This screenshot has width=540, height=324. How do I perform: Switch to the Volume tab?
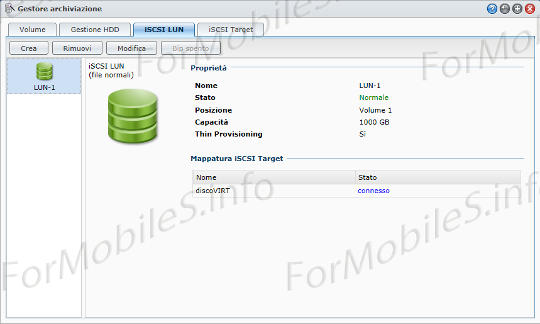coord(32,30)
